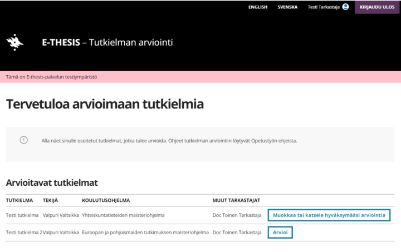Click Doc Toinen Tarkastaja in Yhteiskuntatieteiden row
Viewport: 401px width, 252px height.
click(237, 215)
